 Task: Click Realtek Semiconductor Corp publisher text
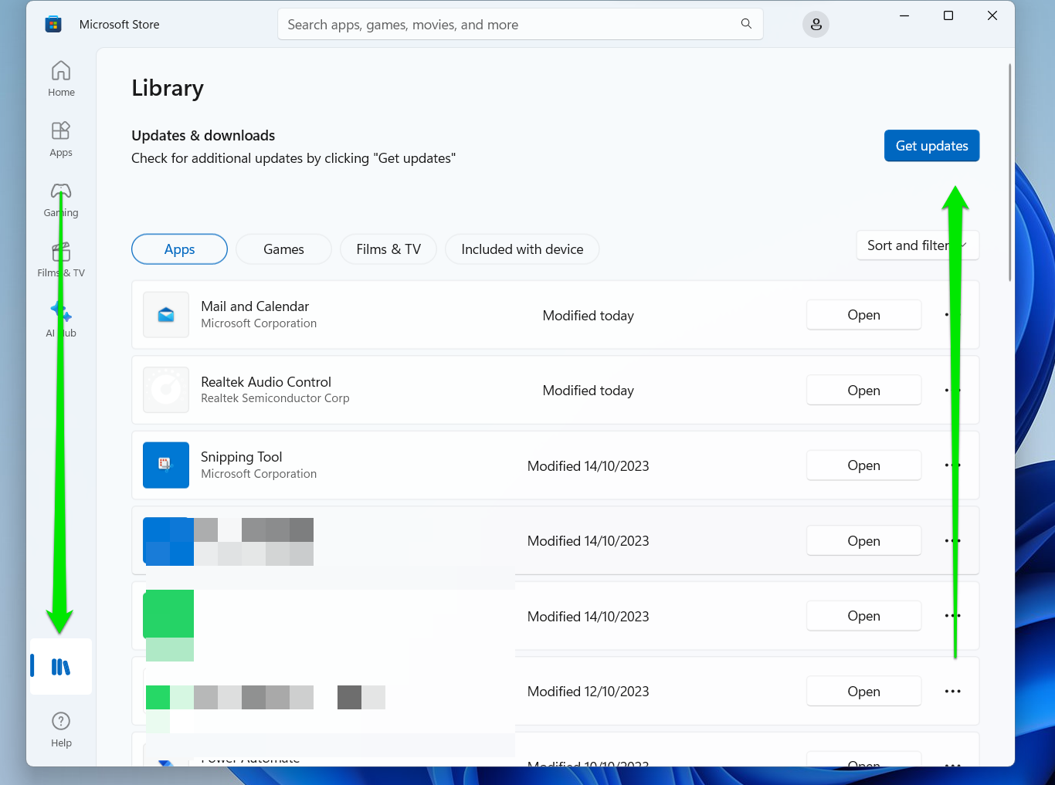[275, 398]
